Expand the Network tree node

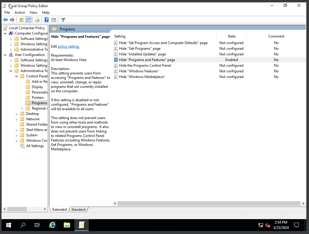[17, 119]
